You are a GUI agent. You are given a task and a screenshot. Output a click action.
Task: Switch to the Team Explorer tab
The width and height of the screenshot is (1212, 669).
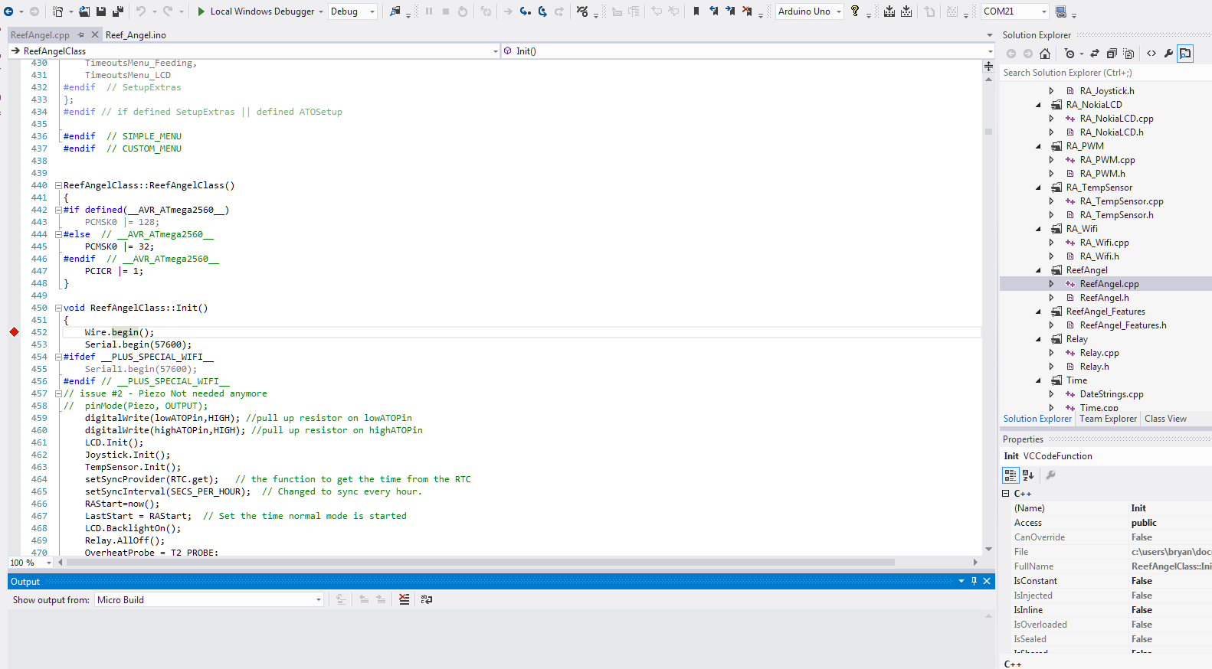tap(1108, 419)
